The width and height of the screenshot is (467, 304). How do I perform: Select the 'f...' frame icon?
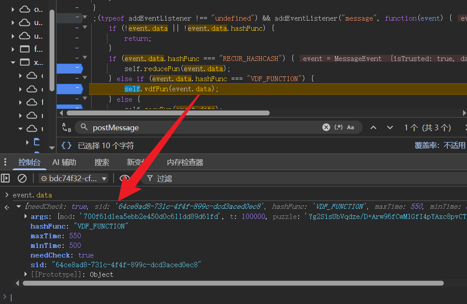(x=25, y=49)
